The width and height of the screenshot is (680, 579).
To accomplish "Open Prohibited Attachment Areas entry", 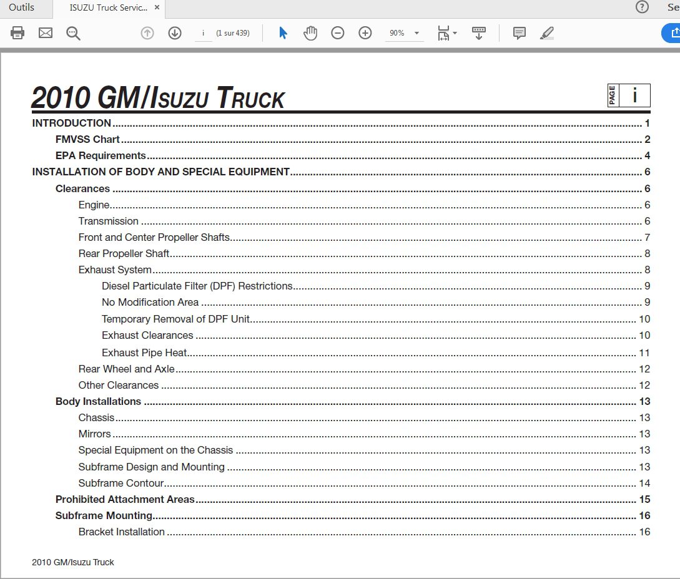I will [x=353, y=499].
